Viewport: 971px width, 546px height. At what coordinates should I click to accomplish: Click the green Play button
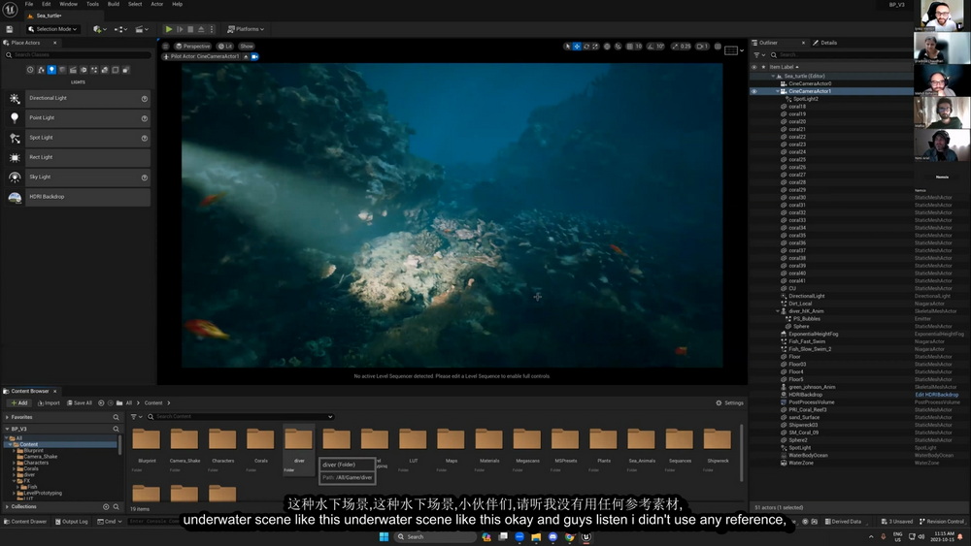pyautogui.click(x=168, y=29)
